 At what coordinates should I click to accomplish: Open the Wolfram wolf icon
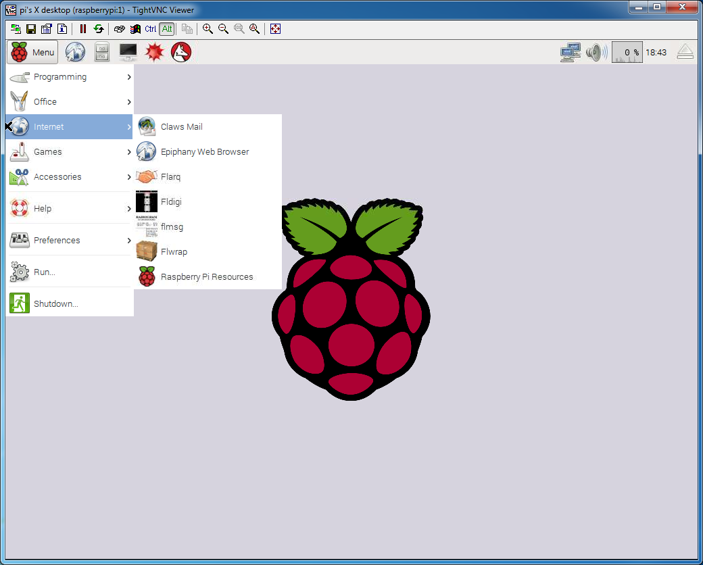pos(181,52)
